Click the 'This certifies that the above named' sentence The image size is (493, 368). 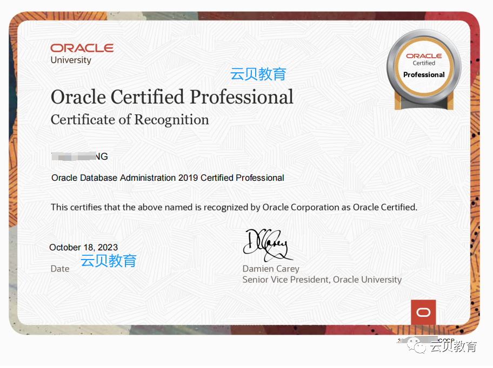[234, 207]
